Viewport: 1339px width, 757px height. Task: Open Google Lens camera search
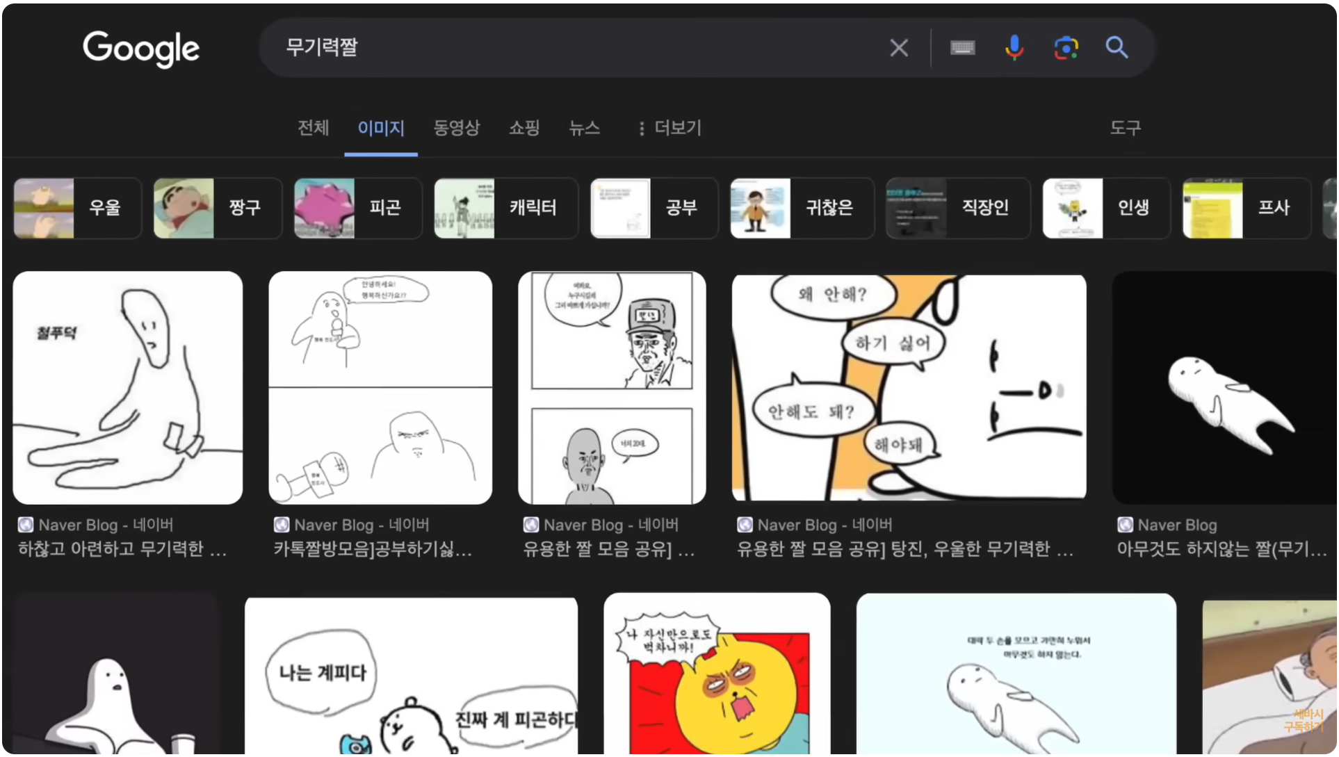(1065, 47)
